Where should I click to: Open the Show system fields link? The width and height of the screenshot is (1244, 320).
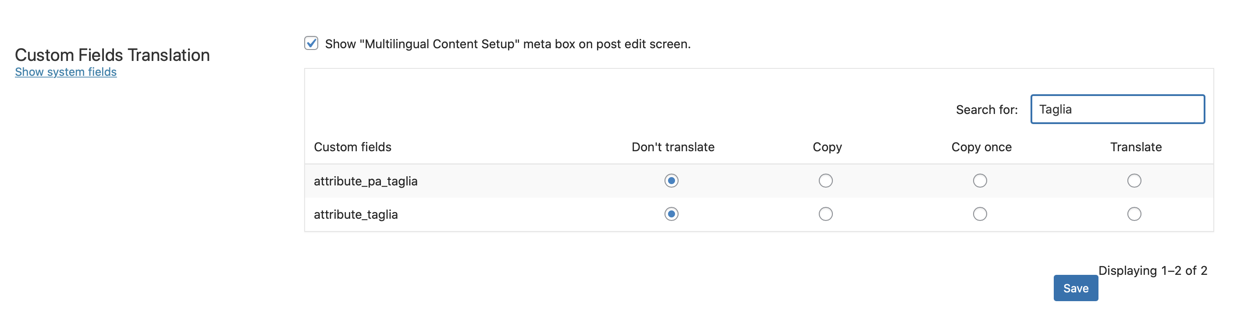coord(66,72)
